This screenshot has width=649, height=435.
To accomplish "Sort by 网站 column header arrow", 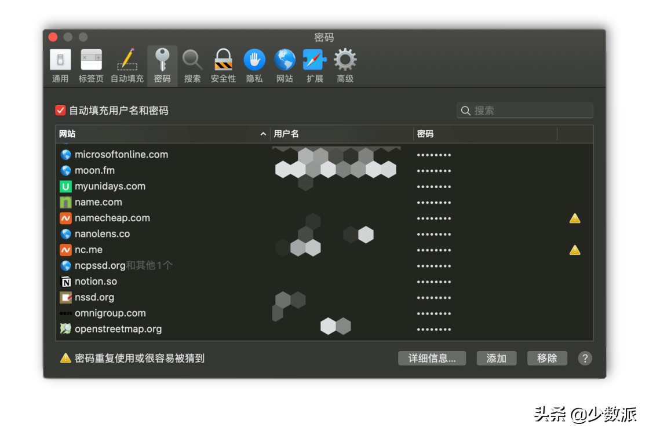I will 263,134.
